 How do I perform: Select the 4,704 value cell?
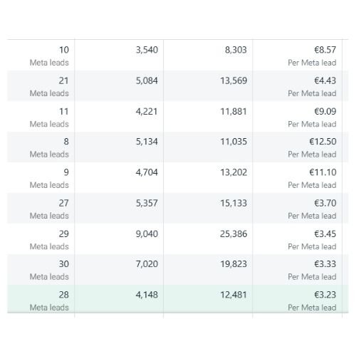click(119, 178)
